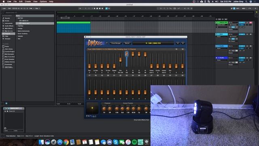Arm the 3 Audio track for recording
259x146 pixels.
[x=251, y=46]
